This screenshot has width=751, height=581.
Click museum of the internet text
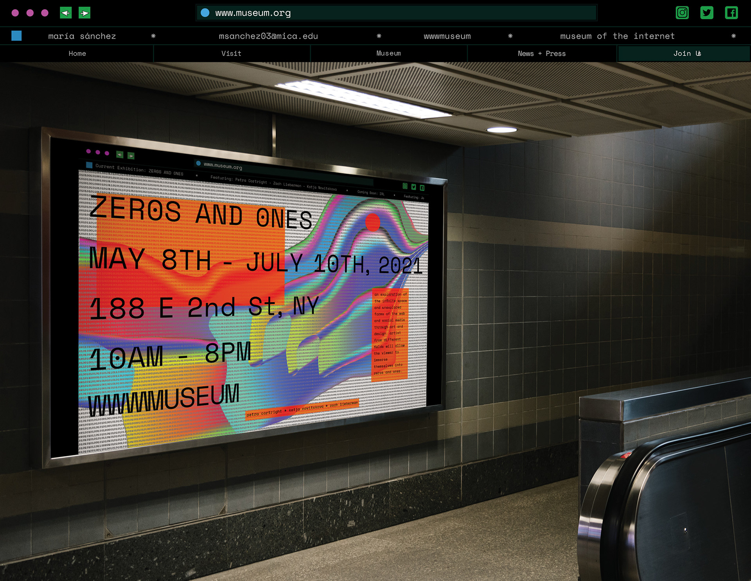coord(617,36)
